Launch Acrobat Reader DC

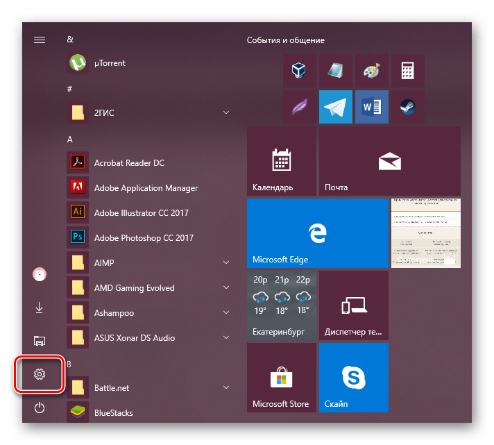click(x=148, y=162)
